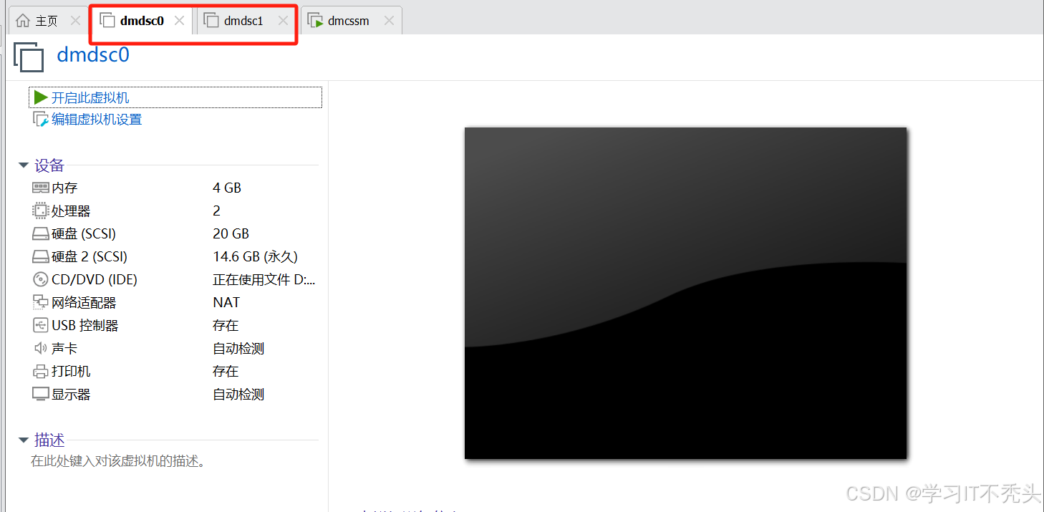Select the 网络适配器 device row
The width and height of the screenshot is (1044, 512).
(x=174, y=302)
